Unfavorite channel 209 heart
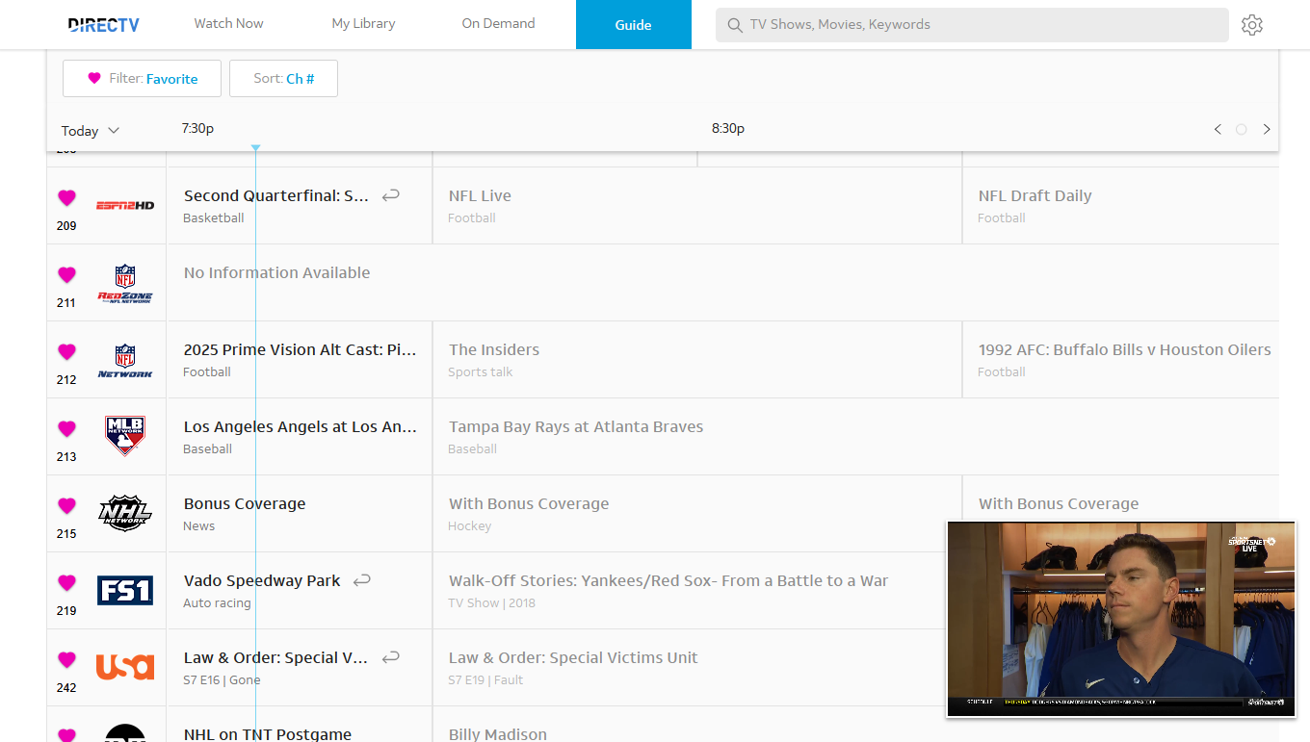The width and height of the screenshot is (1310, 742). click(66, 197)
